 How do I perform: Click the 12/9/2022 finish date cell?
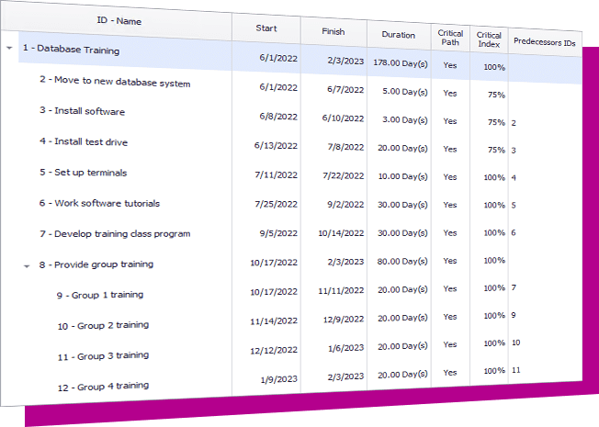coord(344,320)
